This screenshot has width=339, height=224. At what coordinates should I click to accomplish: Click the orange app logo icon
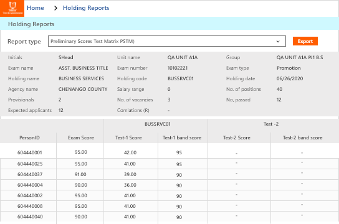coord(12,8)
